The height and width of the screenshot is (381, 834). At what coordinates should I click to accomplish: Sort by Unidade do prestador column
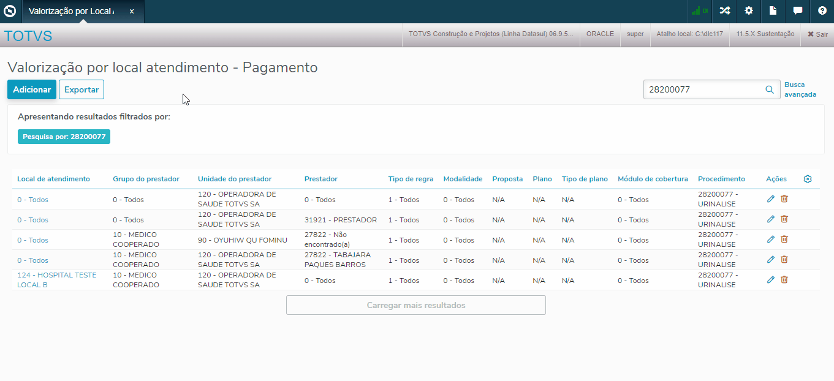(235, 179)
